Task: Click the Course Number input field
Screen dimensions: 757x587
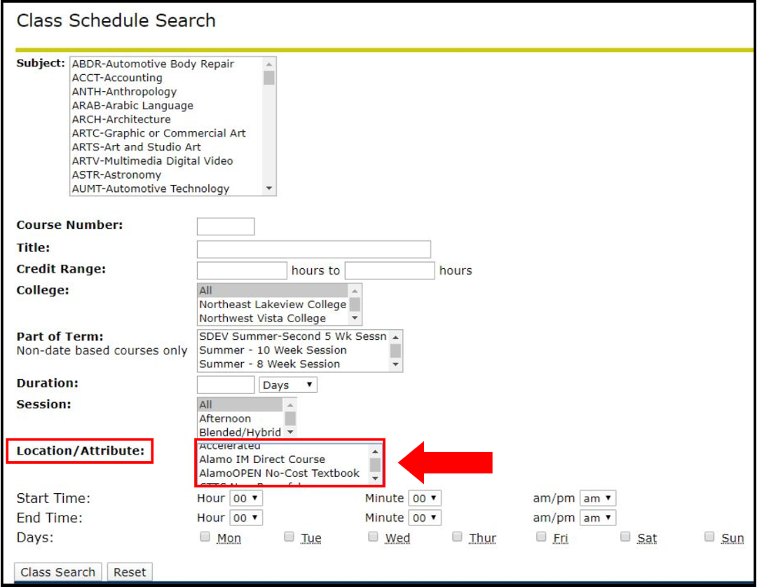Action: (225, 226)
